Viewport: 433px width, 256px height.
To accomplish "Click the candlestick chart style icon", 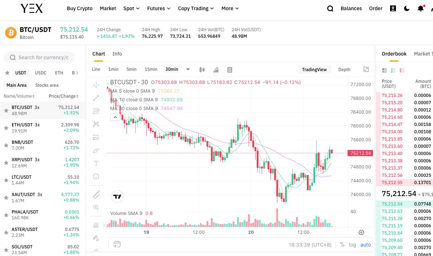I will tap(203, 70).
